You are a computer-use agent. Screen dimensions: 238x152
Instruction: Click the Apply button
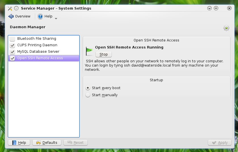[x=220, y=143]
